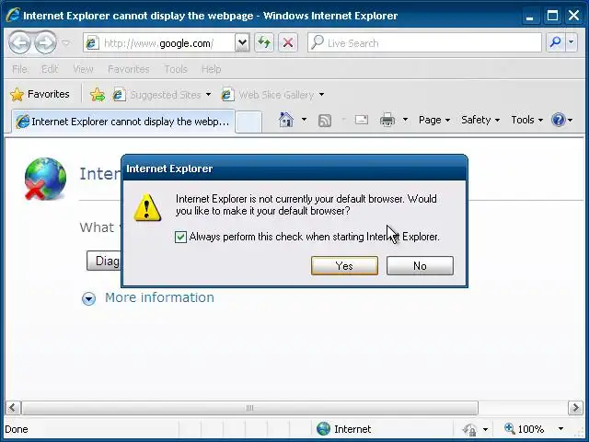Click the Diagnose button behind dialog

[x=104, y=261]
